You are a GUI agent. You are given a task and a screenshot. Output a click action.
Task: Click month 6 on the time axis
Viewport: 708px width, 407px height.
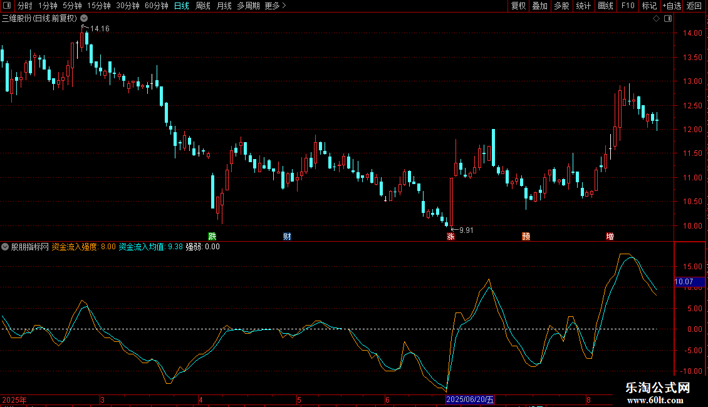(387, 399)
